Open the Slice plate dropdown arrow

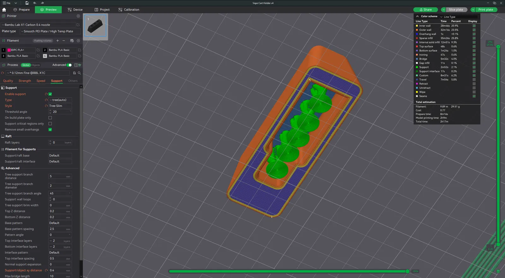(x=443, y=10)
